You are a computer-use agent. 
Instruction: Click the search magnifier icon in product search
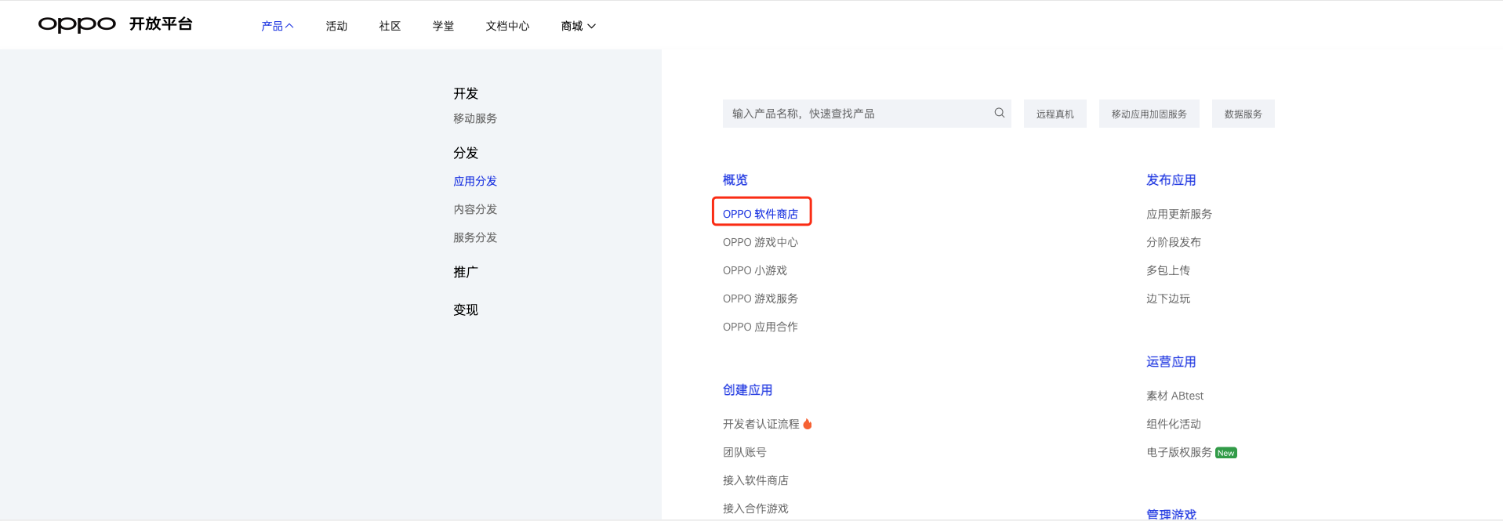[x=999, y=113]
